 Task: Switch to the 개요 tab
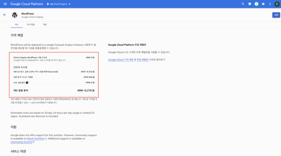coord(16,24)
